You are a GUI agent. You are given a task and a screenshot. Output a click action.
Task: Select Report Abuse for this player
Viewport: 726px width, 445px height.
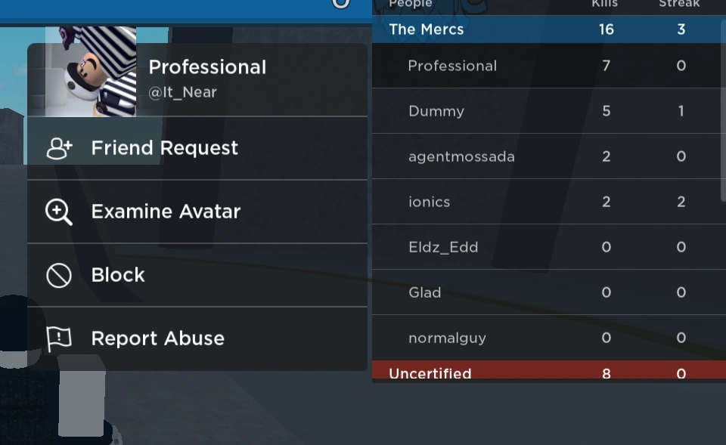[157, 338]
